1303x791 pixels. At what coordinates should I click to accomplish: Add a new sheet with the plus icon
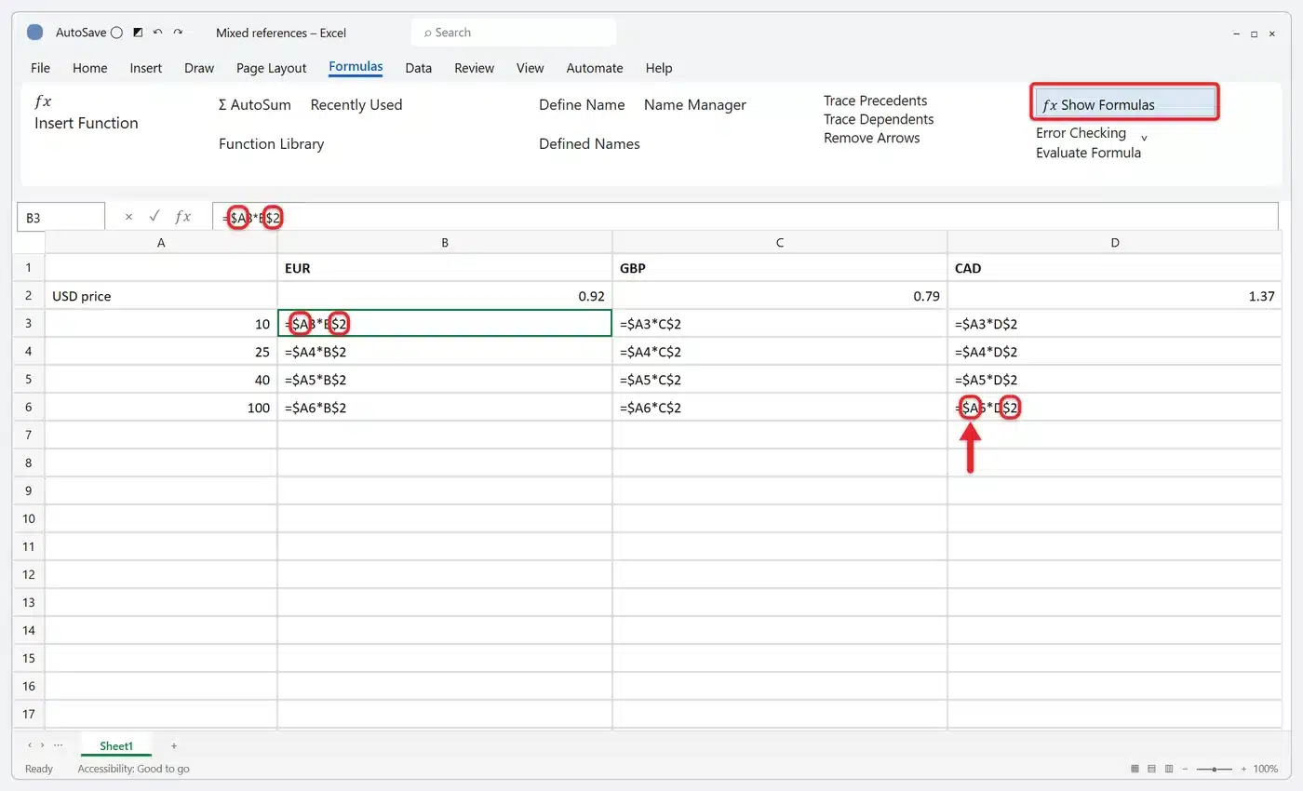(174, 746)
